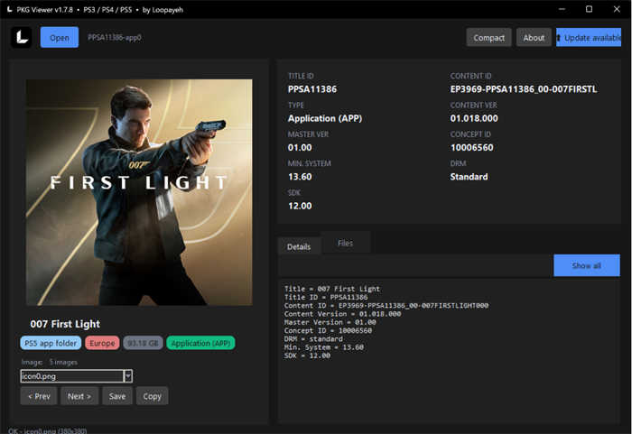Viewport: 632px width, 434px height.
Task: Click the 'Min. System = 13.60' line
Action: click(x=324, y=347)
